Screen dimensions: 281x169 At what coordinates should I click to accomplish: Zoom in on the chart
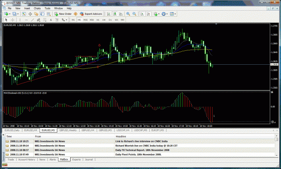coord(128,14)
